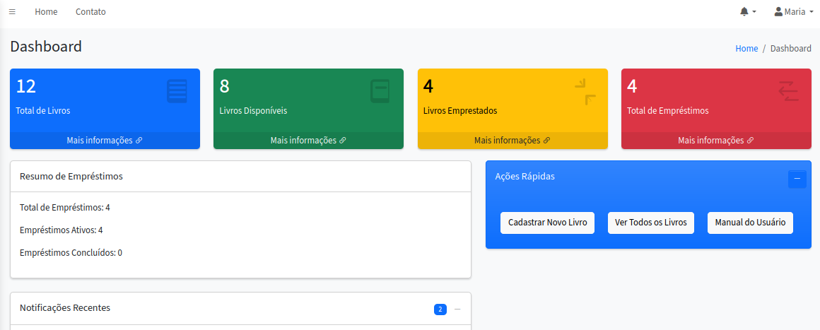Viewport: 820px width, 330px height.
Task: Open the notifications bell dropdown
Action: point(747,12)
